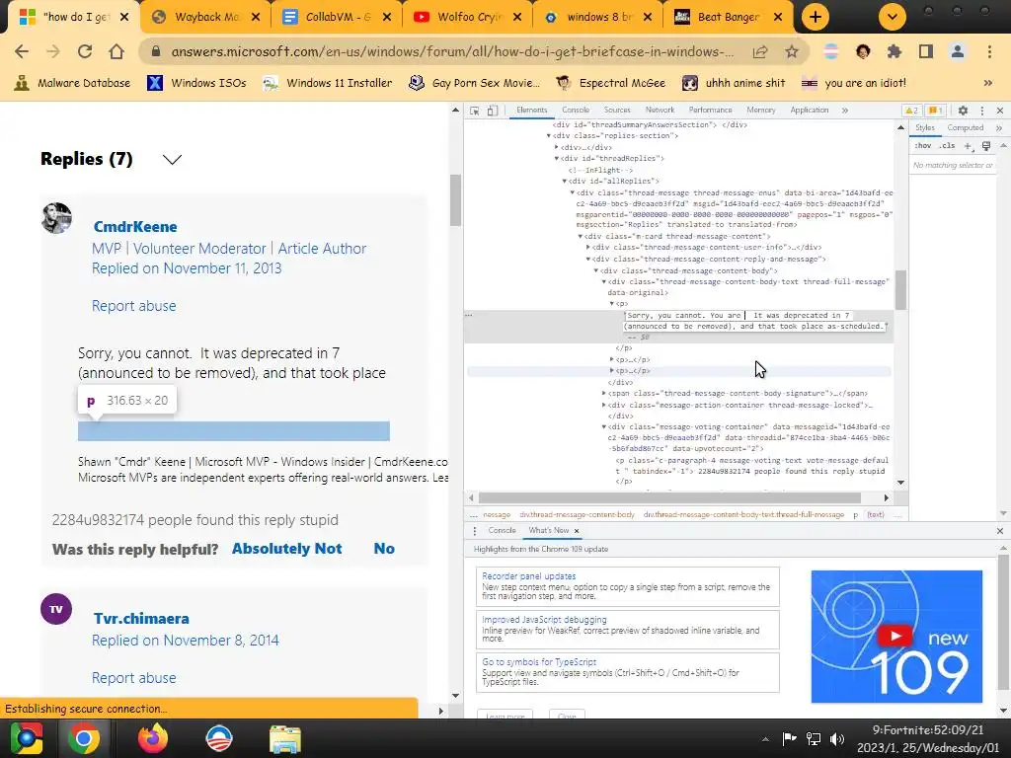Toggle browser side panel icon

click(926, 51)
